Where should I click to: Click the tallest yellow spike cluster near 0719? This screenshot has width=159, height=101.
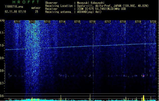click(144, 98)
